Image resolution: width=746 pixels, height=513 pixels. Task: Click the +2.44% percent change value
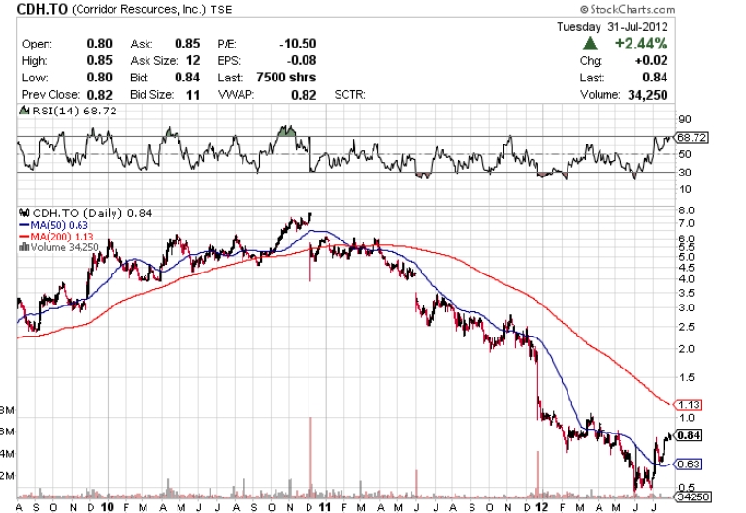[641, 44]
